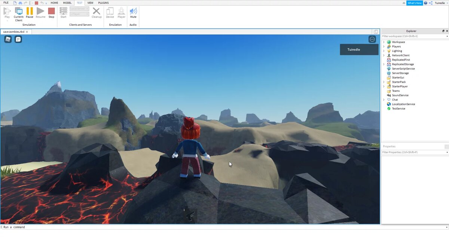
Task: Expand the Workspace node
Action: (x=384, y=42)
